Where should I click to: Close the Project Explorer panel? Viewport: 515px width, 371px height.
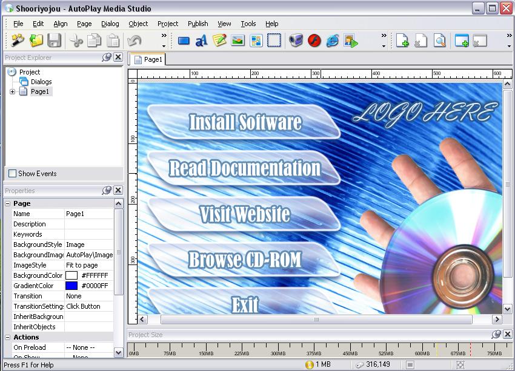pyautogui.click(x=118, y=57)
